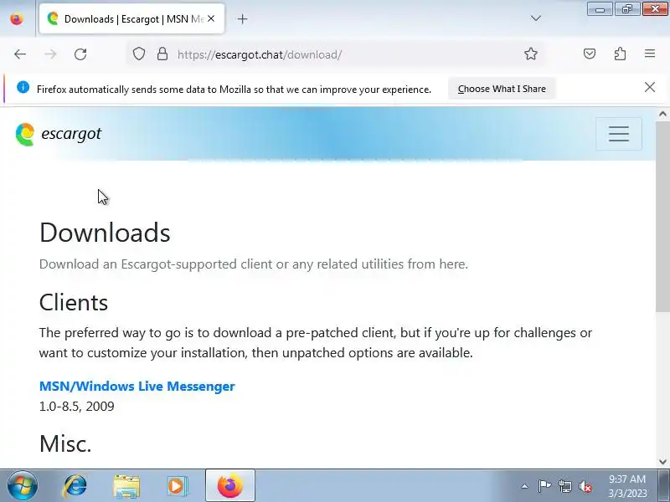Click the Firefox taskbar button
This screenshot has height=502, width=670.
[x=229, y=486]
